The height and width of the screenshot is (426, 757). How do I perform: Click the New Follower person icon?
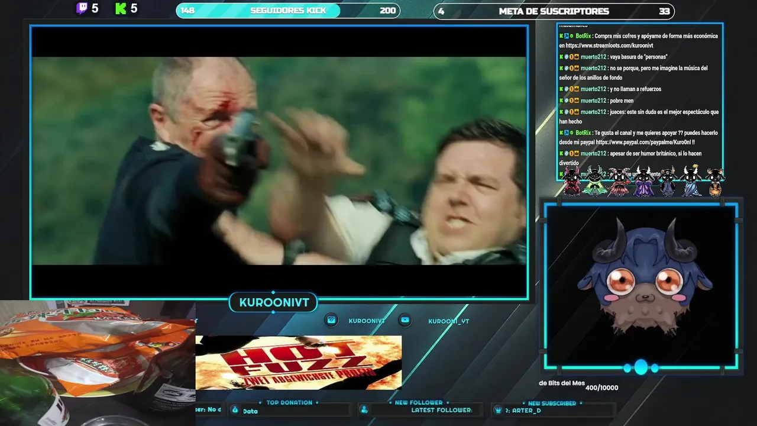click(364, 410)
